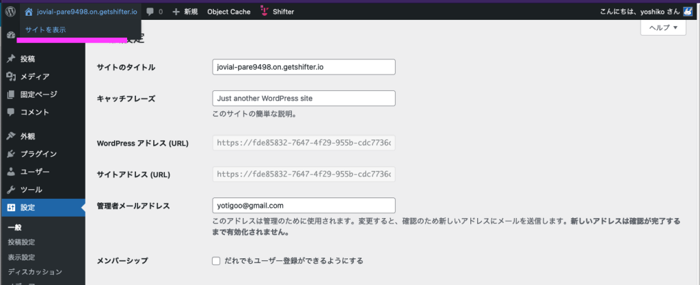Click the このサイトの簡単な説明。 description text

click(x=255, y=113)
